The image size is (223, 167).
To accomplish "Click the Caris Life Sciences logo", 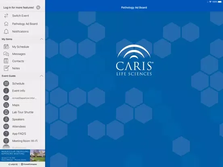I will tap(134, 60).
